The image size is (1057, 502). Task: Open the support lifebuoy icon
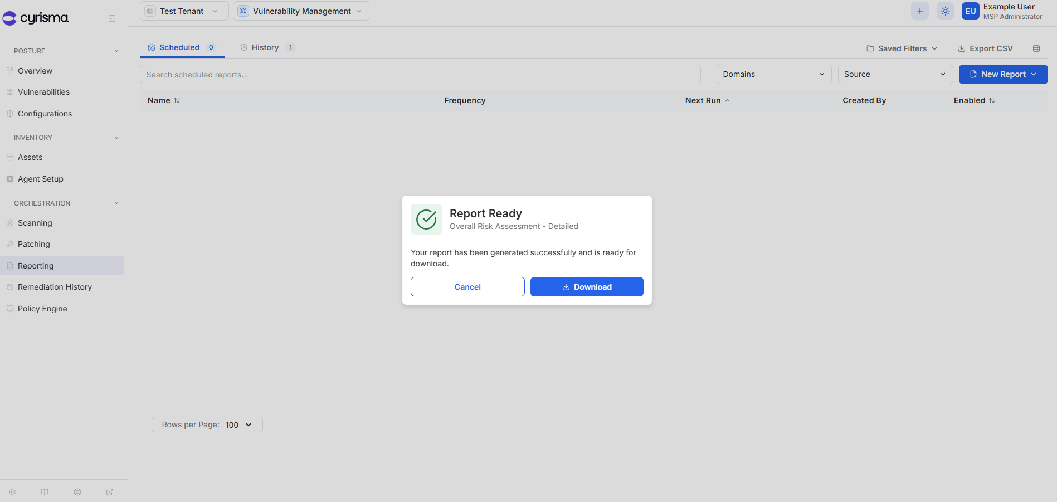pos(77,492)
